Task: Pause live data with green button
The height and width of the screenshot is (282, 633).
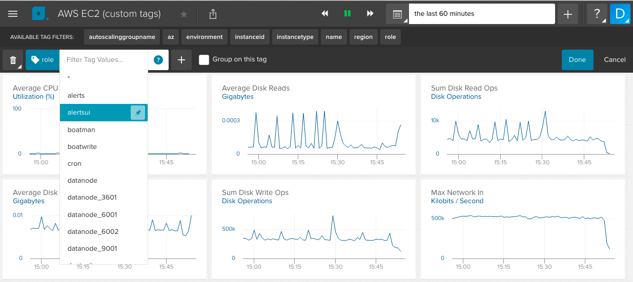Action: coord(348,14)
